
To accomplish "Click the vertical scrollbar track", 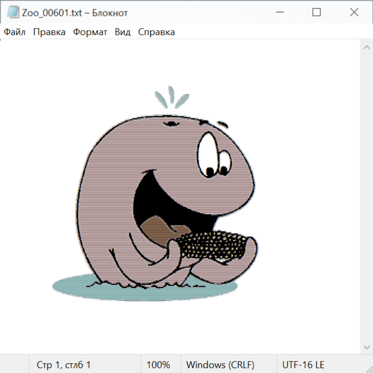I will pyautogui.click(x=366, y=197).
